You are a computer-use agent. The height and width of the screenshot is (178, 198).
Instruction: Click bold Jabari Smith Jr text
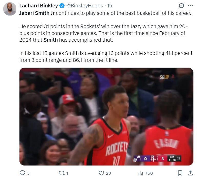37,13
